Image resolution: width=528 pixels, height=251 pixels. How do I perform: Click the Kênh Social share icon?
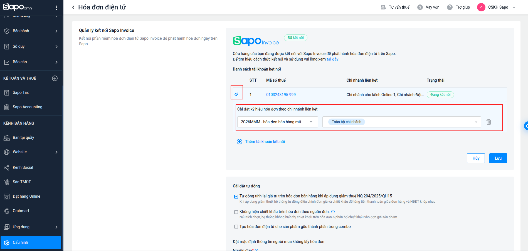pyautogui.click(x=7, y=167)
